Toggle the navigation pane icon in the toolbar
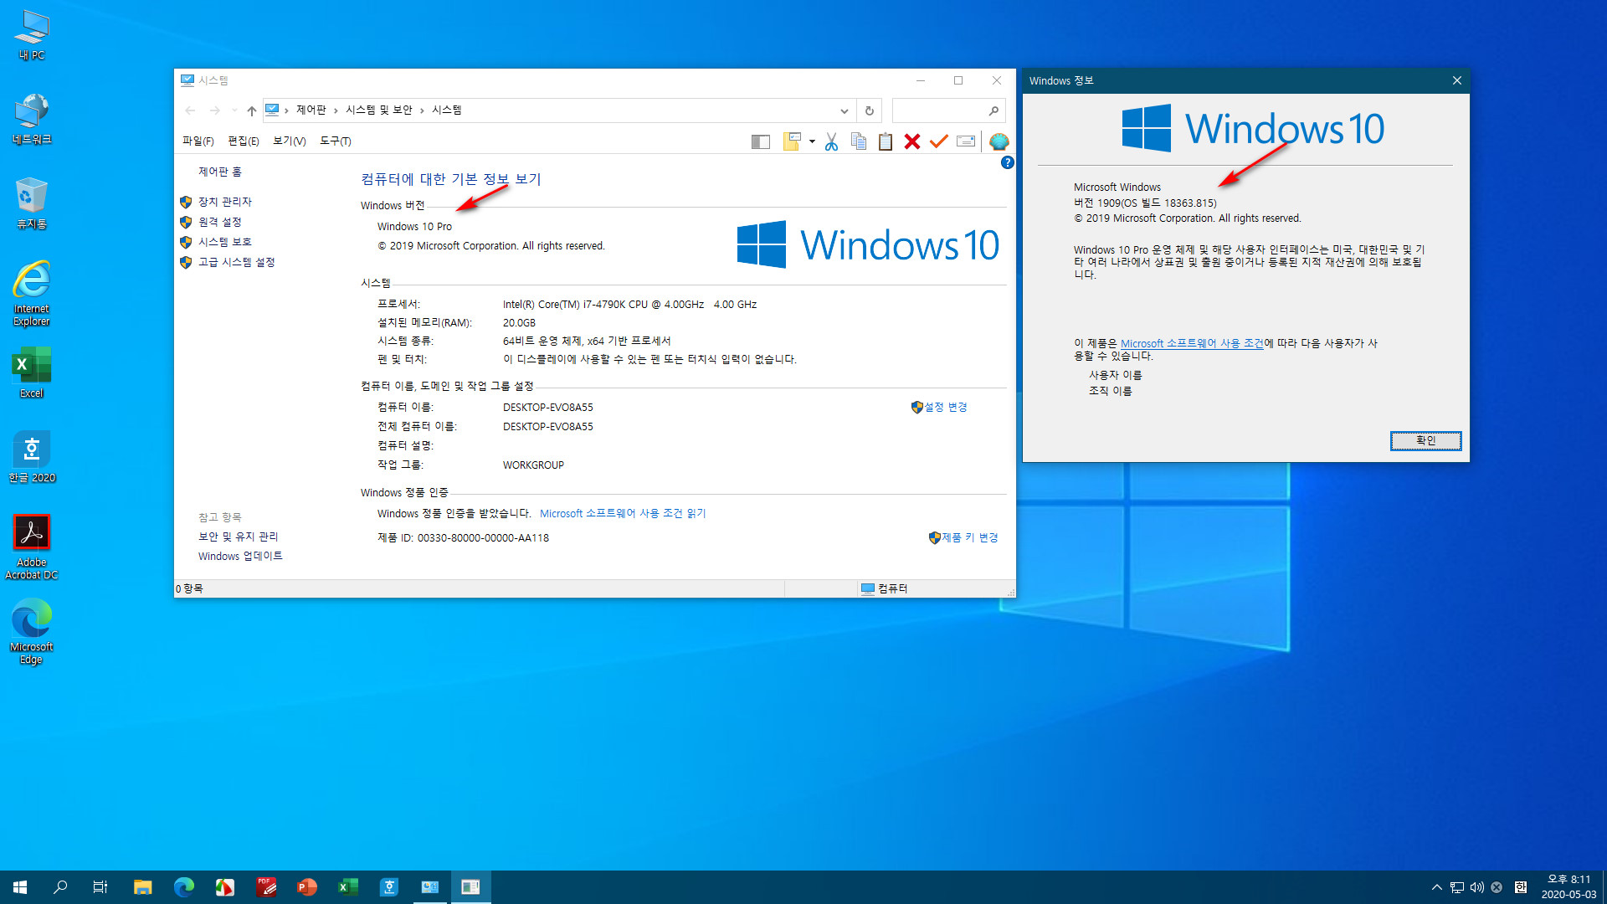1607x904 pixels. [761, 141]
